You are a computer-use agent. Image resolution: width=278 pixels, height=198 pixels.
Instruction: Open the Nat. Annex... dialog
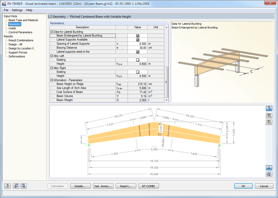(x=103, y=186)
